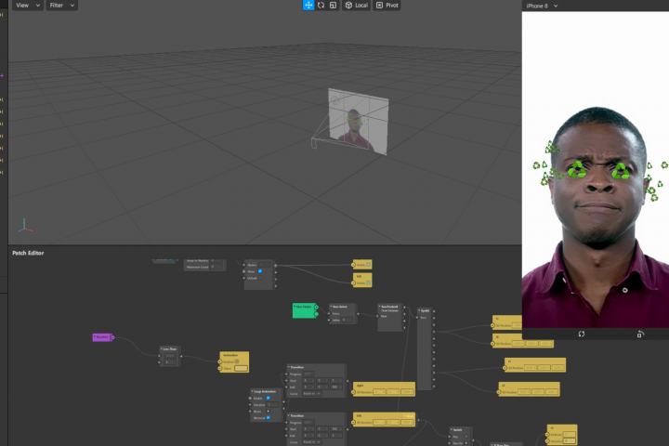This screenshot has width=669, height=446.
Task: Click the Instruction patch Enabled input port
Action: [x=220, y=362]
